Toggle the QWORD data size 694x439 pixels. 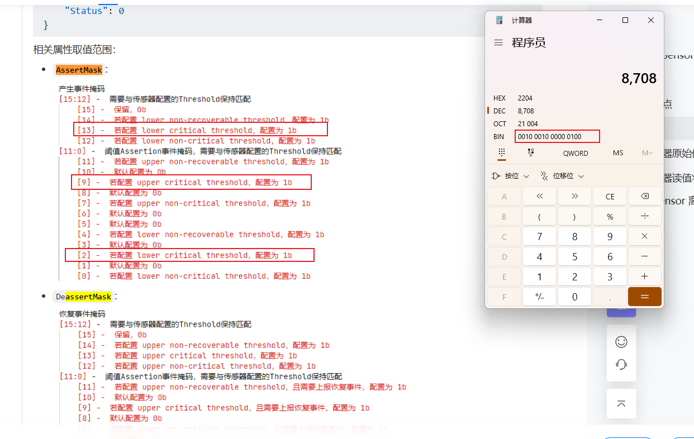575,153
